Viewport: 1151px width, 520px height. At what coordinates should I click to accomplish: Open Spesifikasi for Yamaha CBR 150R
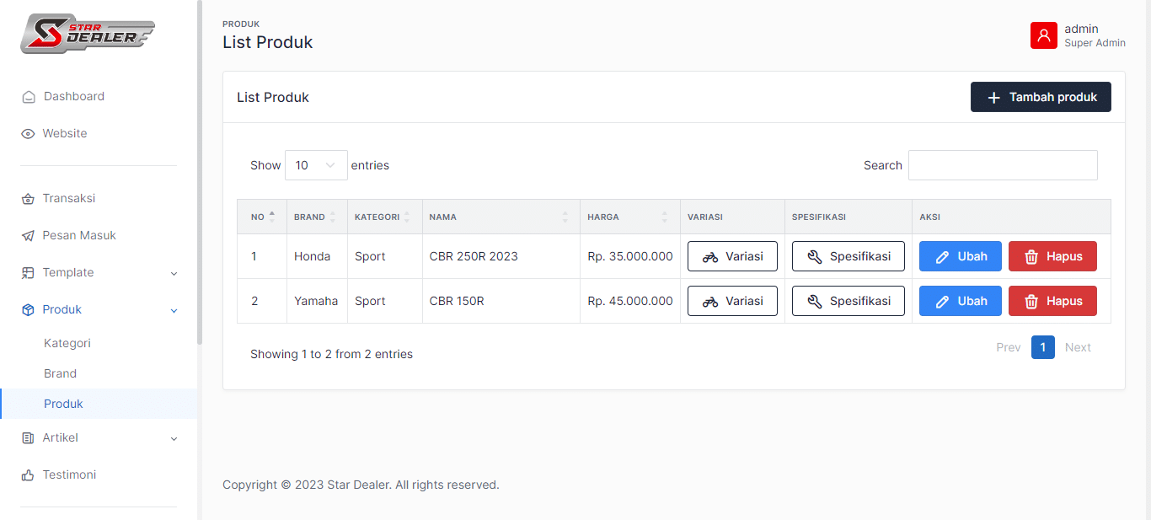coord(848,301)
